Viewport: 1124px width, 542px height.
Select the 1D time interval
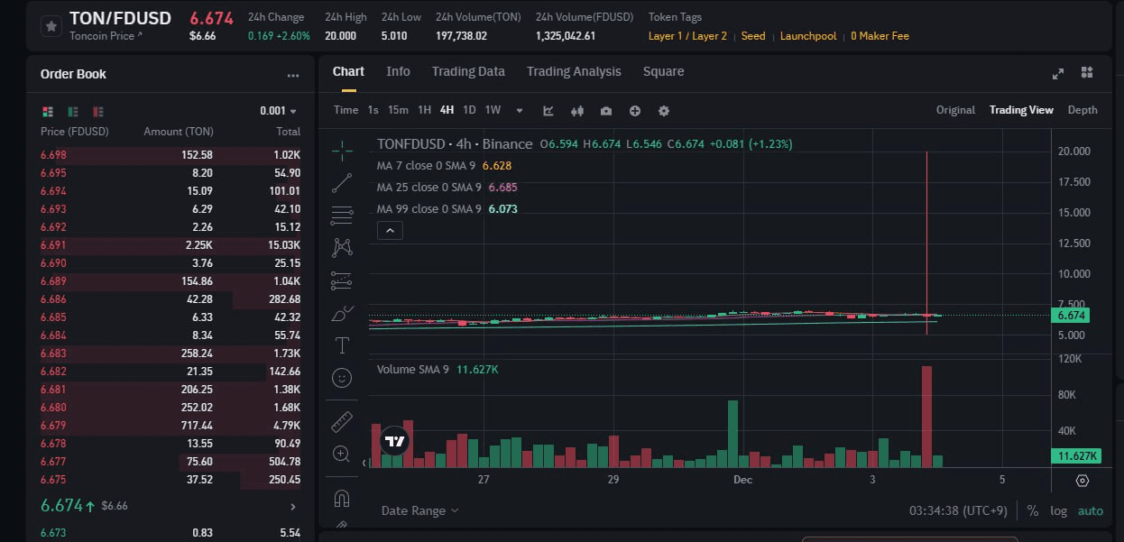click(469, 110)
